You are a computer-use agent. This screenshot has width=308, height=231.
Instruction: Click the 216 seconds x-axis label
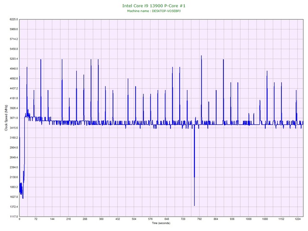68,219
